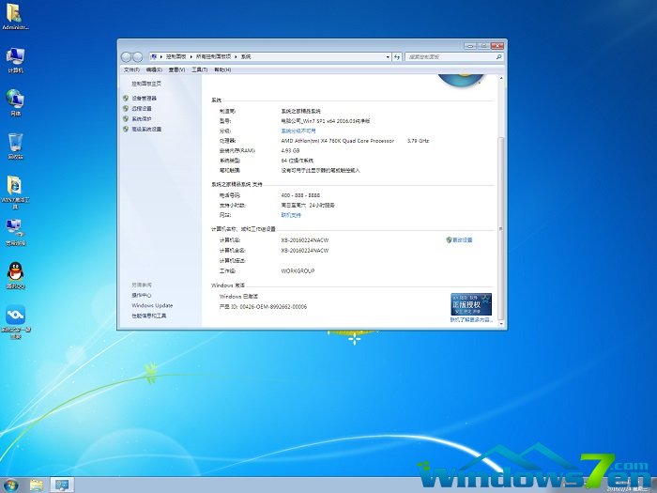Open the Windows Explorer taskbar icon
The height and width of the screenshot is (493, 657).
click(38, 485)
